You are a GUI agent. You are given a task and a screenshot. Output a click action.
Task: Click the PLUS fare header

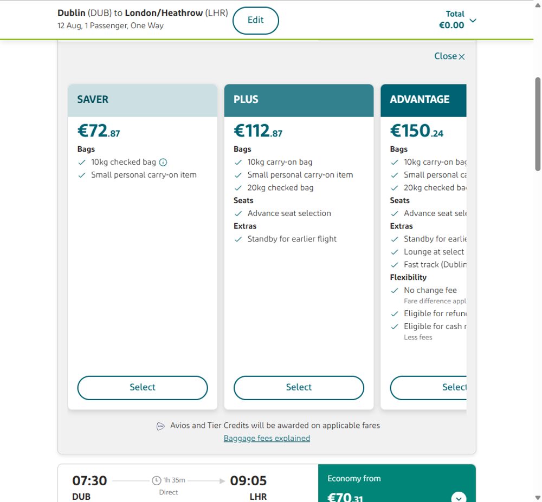pyautogui.click(x=299, y=100)
